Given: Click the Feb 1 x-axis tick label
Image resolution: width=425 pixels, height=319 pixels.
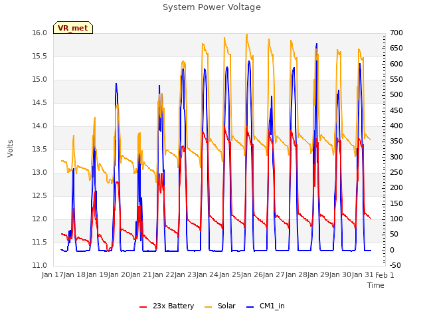Looking at the screenshot, I should [x=384, y=275].
